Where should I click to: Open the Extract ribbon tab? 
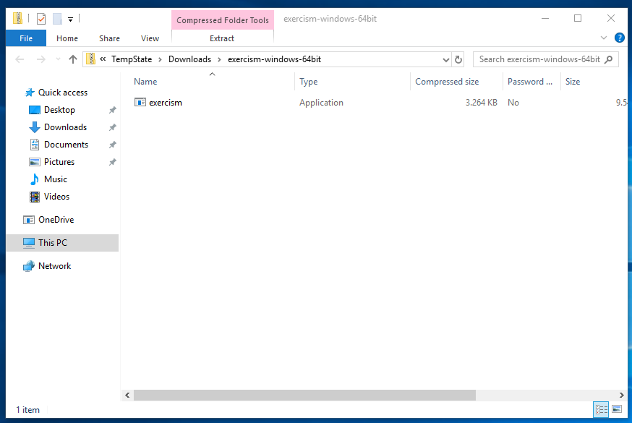222,38
